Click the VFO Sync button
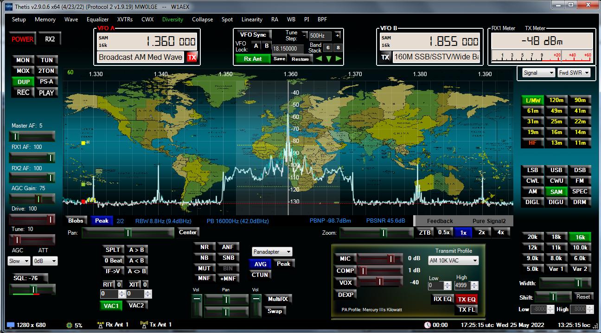 pos(253,35)
